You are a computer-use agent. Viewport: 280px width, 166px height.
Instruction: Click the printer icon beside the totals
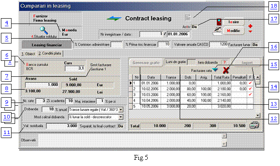[x=254, y=126]
